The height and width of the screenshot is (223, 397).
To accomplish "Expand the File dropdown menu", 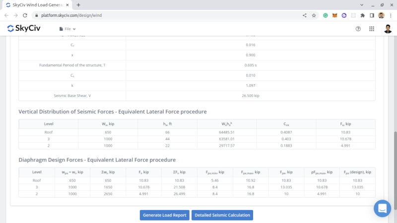I will [x=67, y=29].
